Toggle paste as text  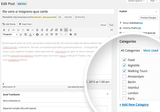click(x=37, y=35)
